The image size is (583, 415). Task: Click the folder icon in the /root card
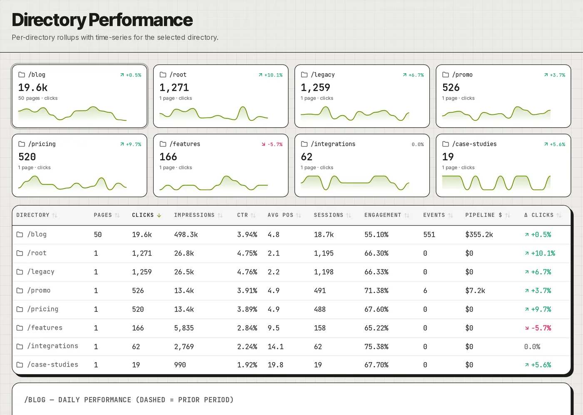coord(163,75)
